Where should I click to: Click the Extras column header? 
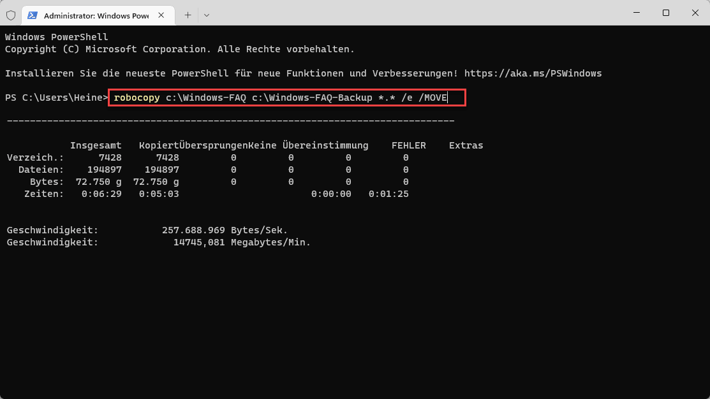(466, 146)
